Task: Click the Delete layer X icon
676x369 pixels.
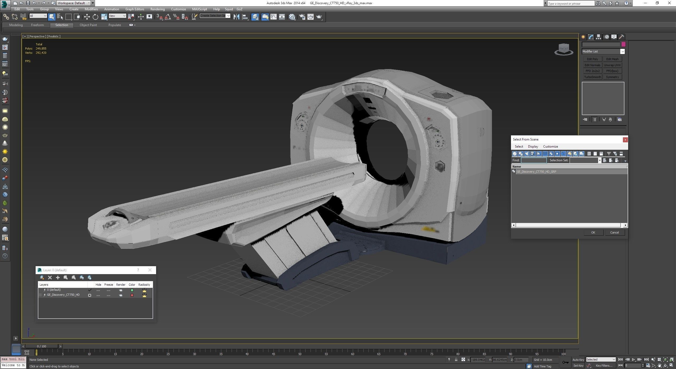Action: (x=50, y=278)
